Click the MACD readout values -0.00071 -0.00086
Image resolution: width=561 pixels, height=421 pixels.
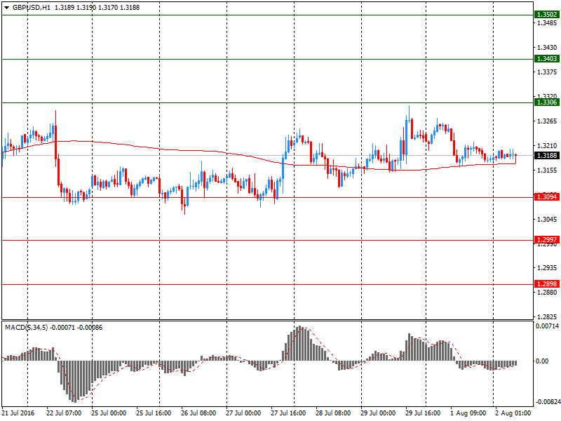(x=76, y=328)
